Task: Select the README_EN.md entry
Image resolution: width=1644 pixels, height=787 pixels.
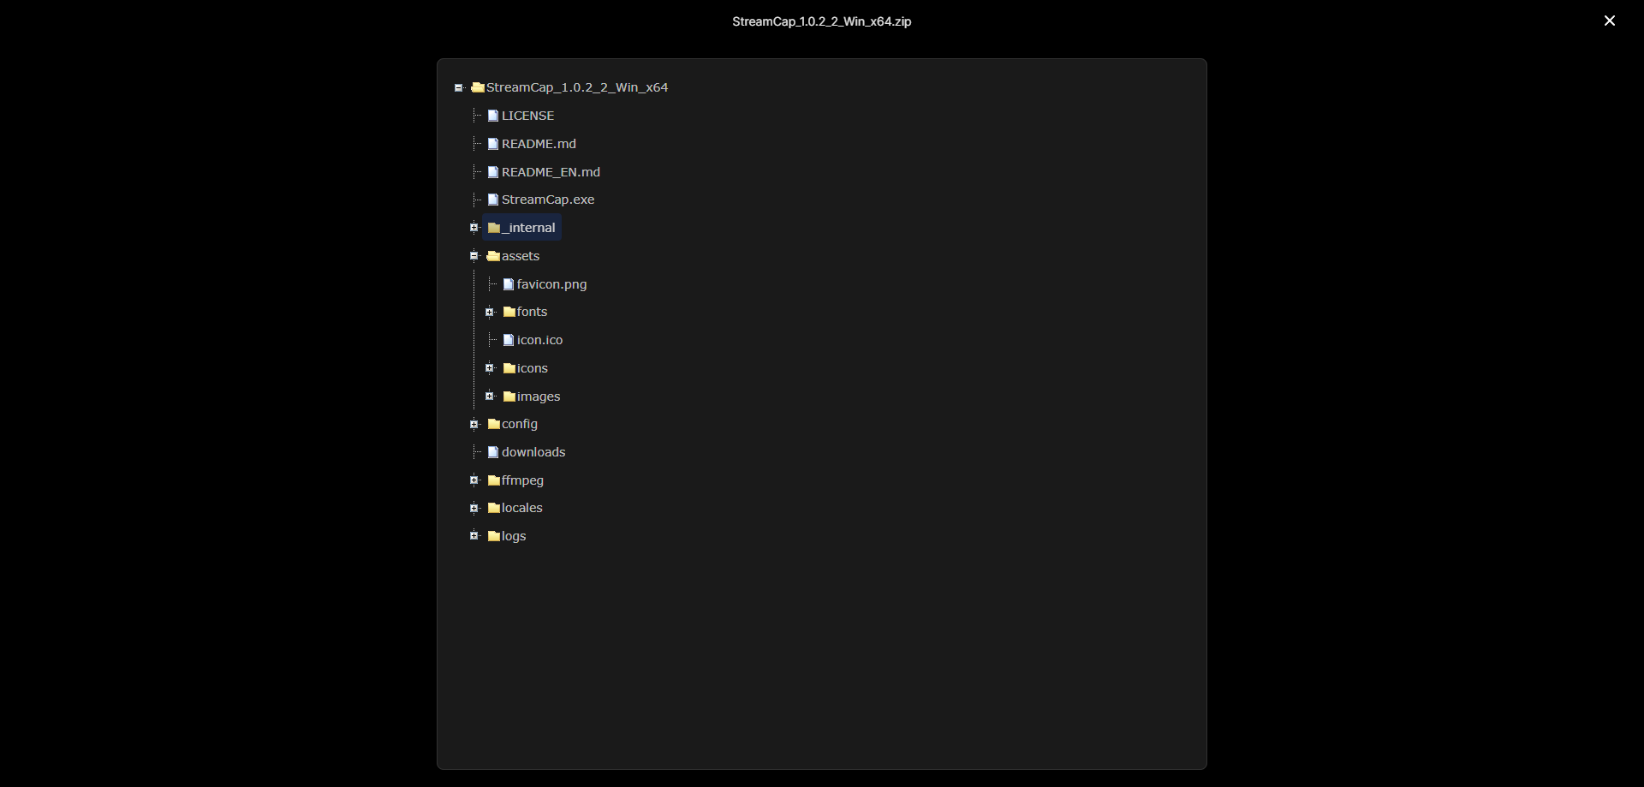Action: (x=551, y=172)
